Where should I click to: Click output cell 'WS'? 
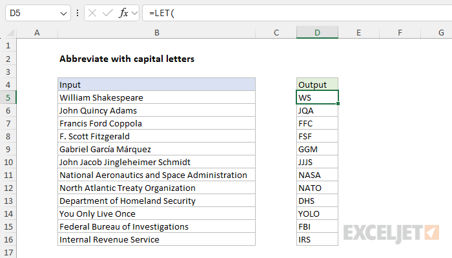[x=317, y=97]
